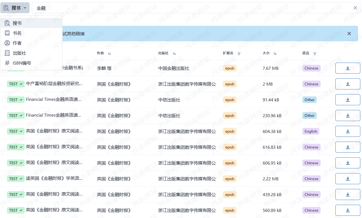Click the English language tag

[311, 131]
